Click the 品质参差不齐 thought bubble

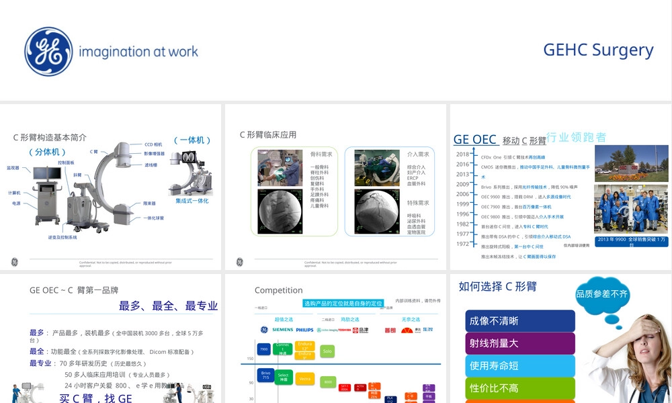point(601,295)
